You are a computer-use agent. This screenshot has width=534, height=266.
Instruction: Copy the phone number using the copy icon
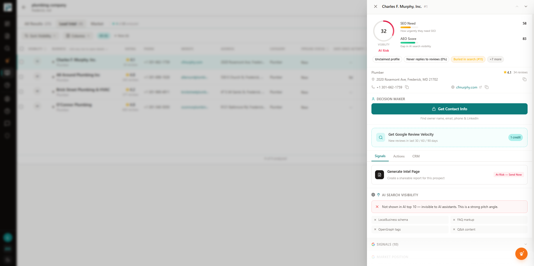pyautogui.click(x=407, y=87)
